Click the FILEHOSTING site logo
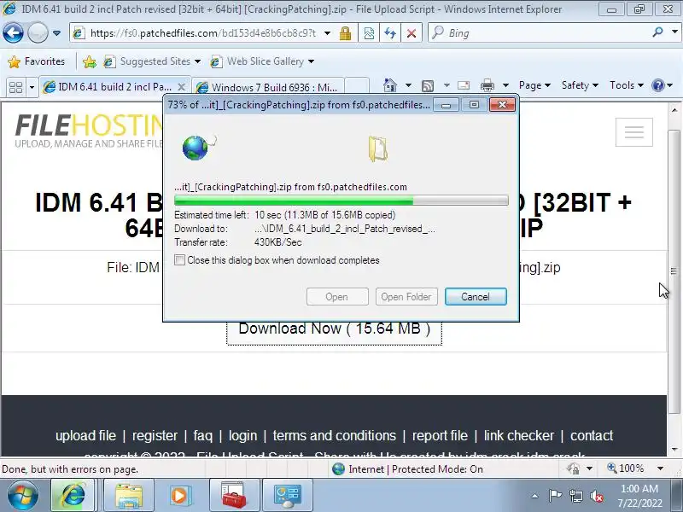The image size is (683, 512). click(x=90, y=131)
